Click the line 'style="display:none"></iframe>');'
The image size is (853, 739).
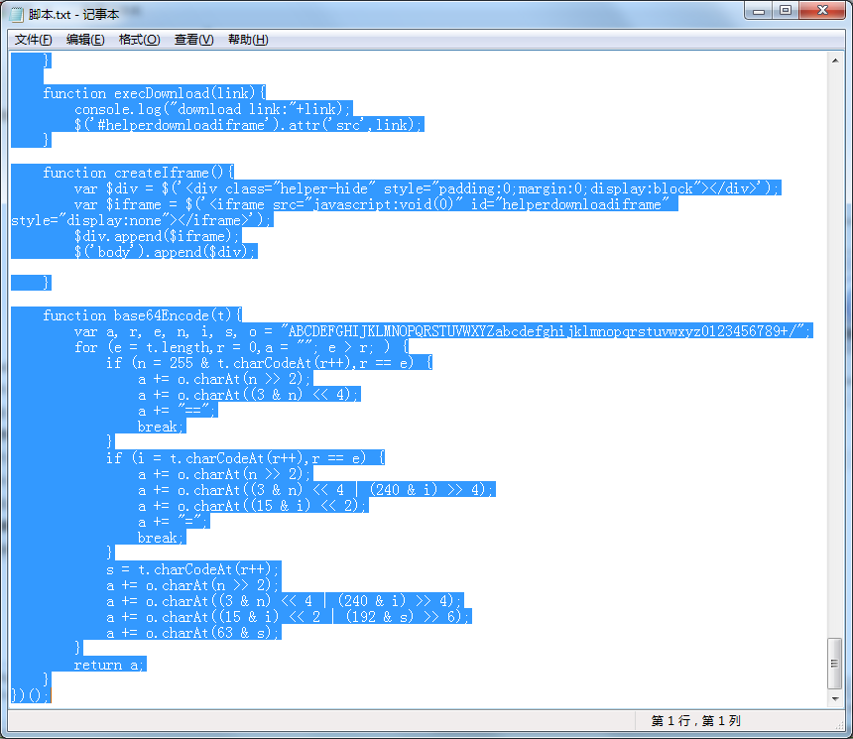(142, 220)
